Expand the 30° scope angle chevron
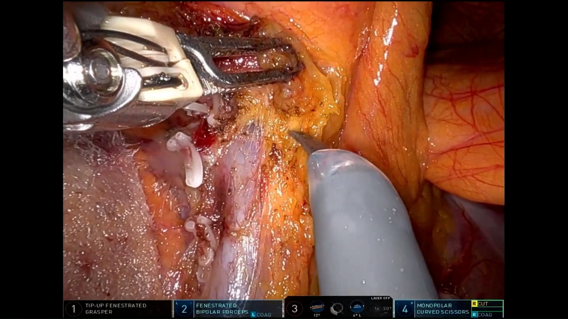The image size is (568, 319). 385,313
